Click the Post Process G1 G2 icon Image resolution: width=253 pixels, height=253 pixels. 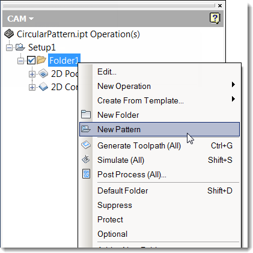tap(87, 174)
